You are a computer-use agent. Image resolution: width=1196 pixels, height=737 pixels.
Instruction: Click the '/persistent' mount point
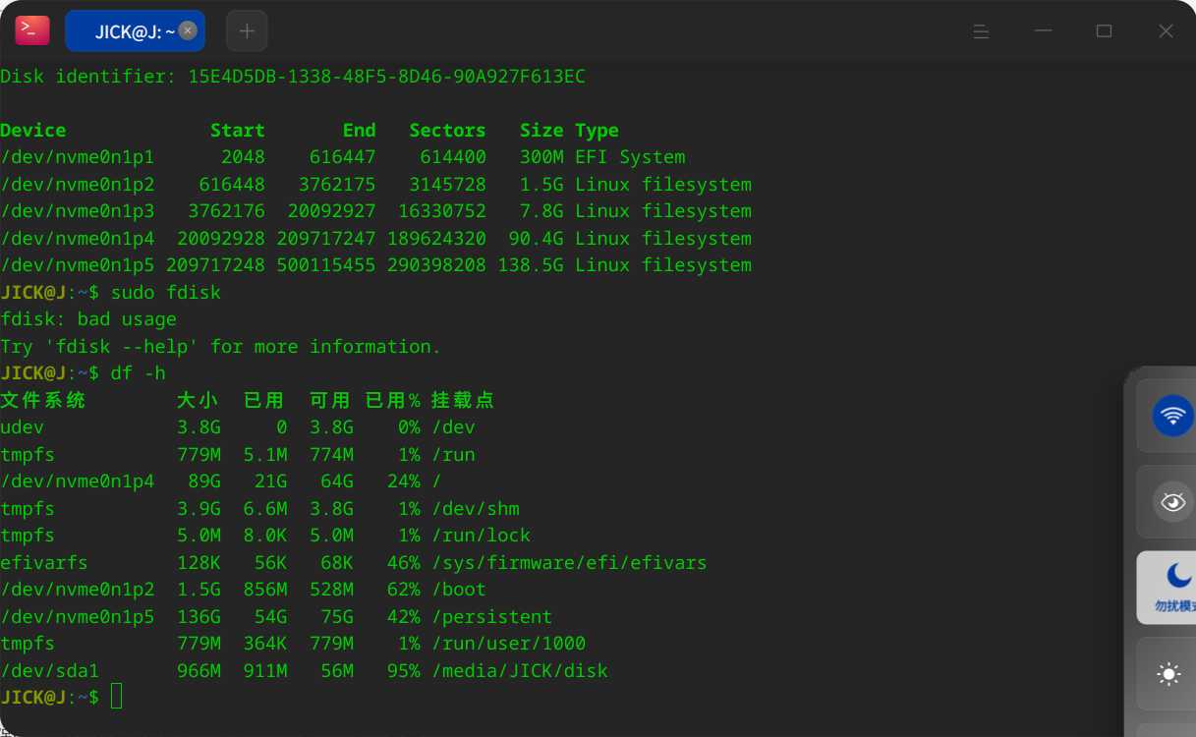pos(491,617)
